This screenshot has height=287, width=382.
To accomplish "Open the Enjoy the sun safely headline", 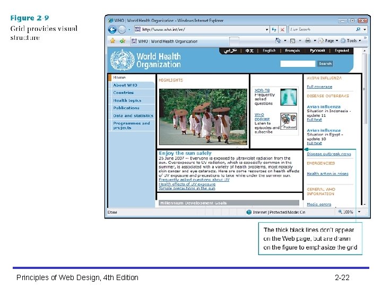I will pos(185,153).
